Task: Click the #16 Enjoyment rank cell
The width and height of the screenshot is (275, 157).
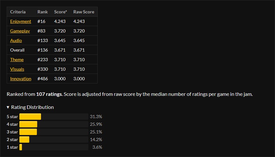Action: point(41,21)
